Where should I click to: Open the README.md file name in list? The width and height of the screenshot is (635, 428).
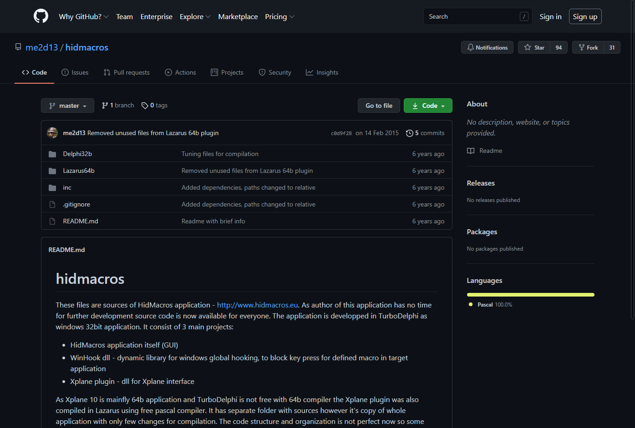point(81,222)
